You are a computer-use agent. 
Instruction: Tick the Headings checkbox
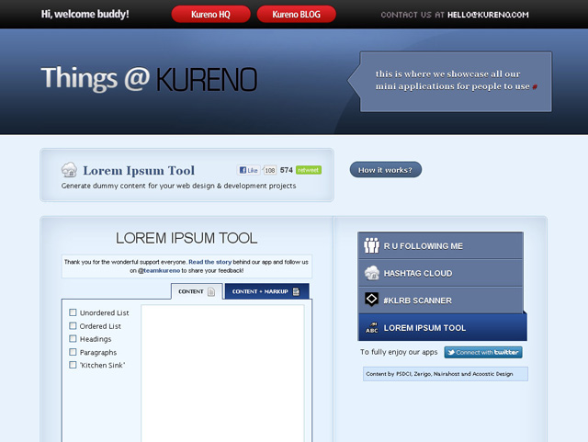point(73,338)
